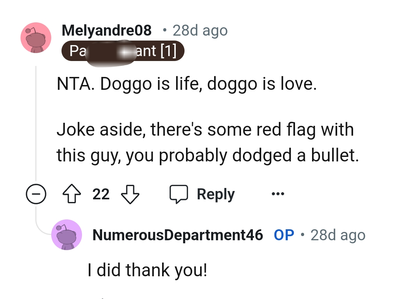Click the OP badge next to NumerousDepartment46
The image size is (410, 299).
pos(284,235)
